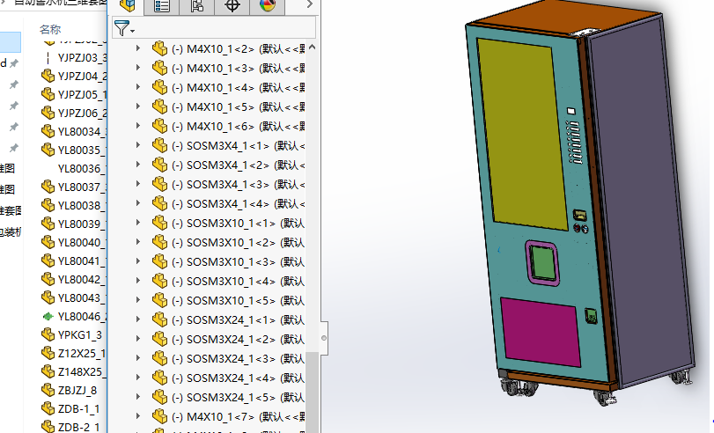Select the (-) SOSM3X10_1<4> tree entry
Viewport: 714px width, 433px height.
(239, 282)
